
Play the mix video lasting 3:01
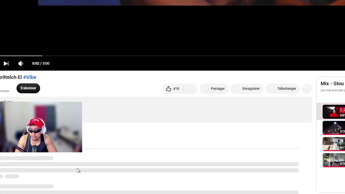click(334, 112)
